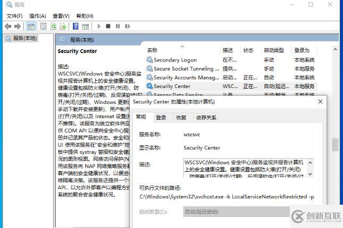
Task: Click the Back arrow toolbar icon
Action: tap(8, 27)
